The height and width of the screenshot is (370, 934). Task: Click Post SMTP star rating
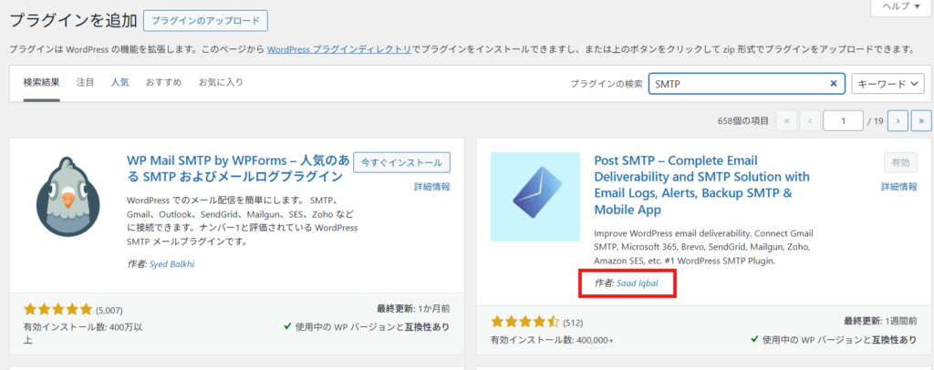click(x=524, y=321)
